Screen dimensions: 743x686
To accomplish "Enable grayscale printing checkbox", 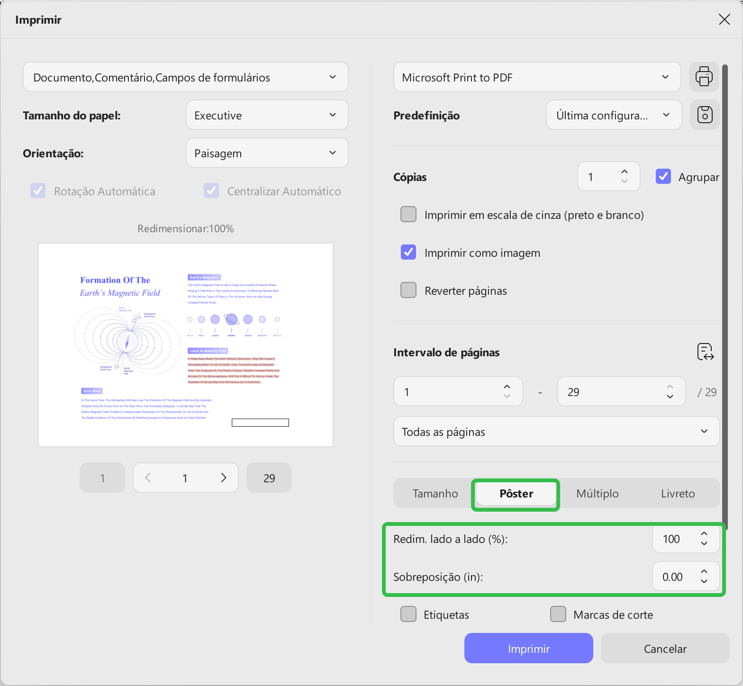I will [x=408, y=215].
